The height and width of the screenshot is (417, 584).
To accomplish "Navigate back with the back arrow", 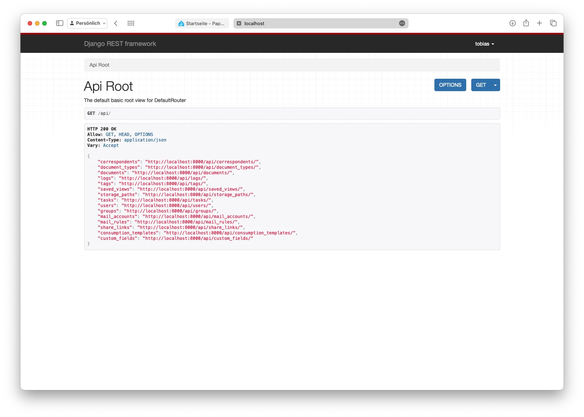I will click(x=116, y=23).
